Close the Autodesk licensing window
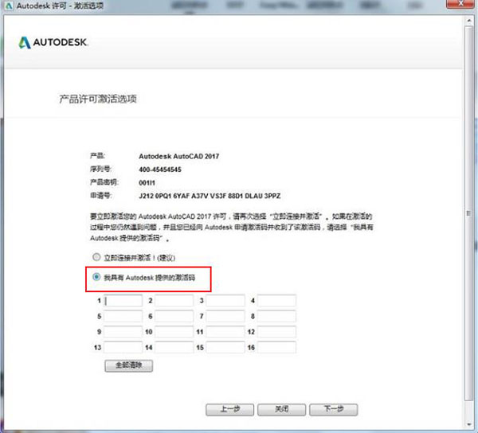Image resolution: width=478 pixels, height=433 pixels. click(x=461, y=4)
